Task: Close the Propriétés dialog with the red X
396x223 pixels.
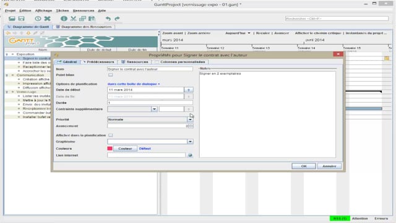Action: [338, 54]
